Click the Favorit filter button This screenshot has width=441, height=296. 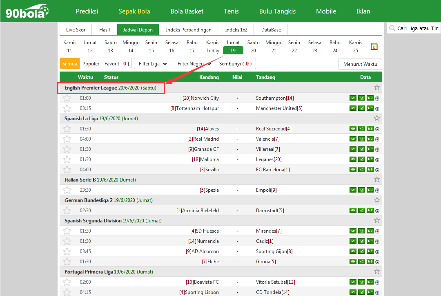tap(117, 64)
